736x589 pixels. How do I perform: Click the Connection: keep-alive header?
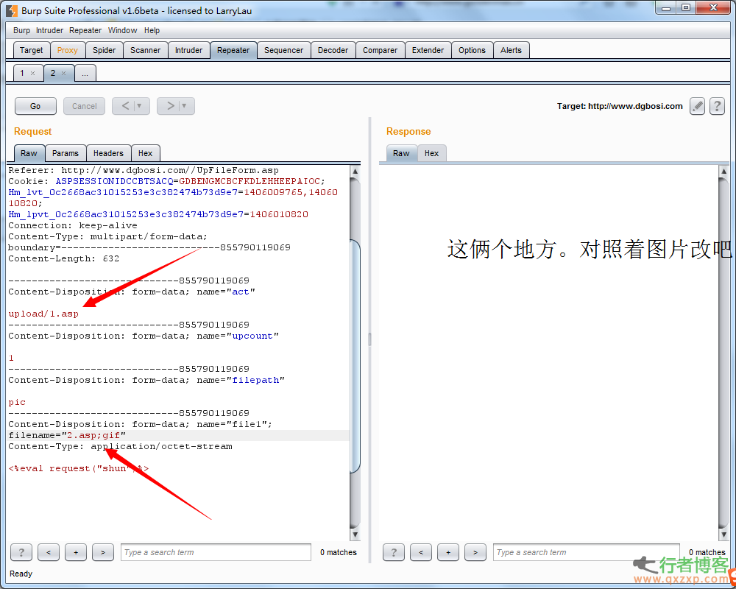click(73, 225)
